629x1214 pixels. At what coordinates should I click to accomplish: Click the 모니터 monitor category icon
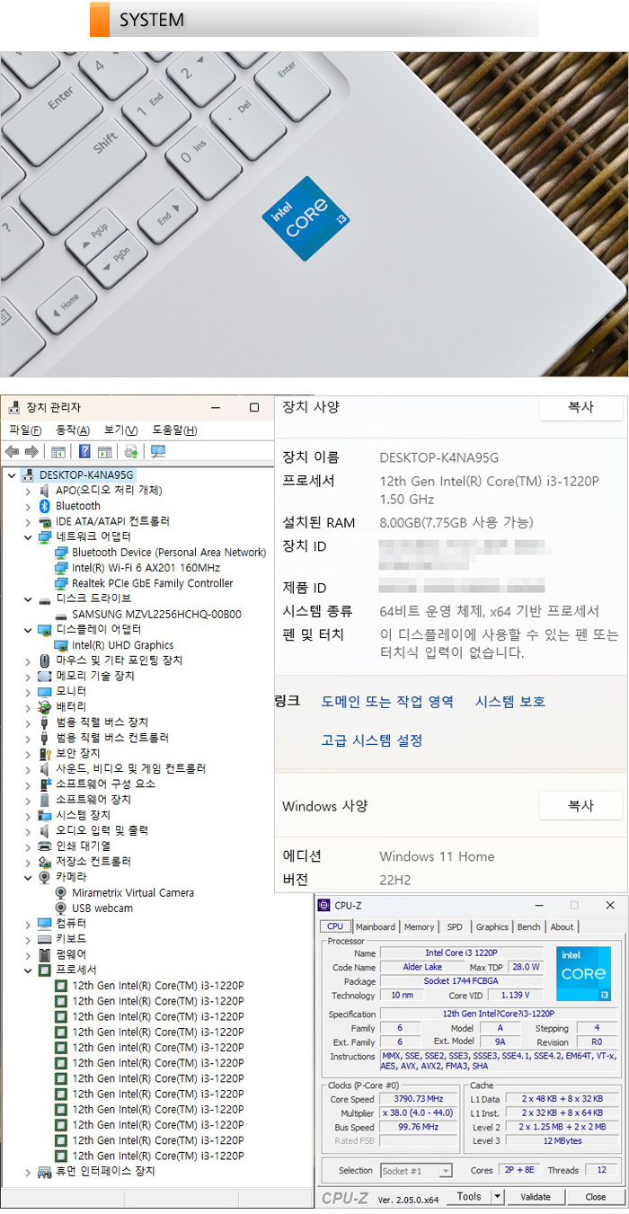(x=45, y=691)
